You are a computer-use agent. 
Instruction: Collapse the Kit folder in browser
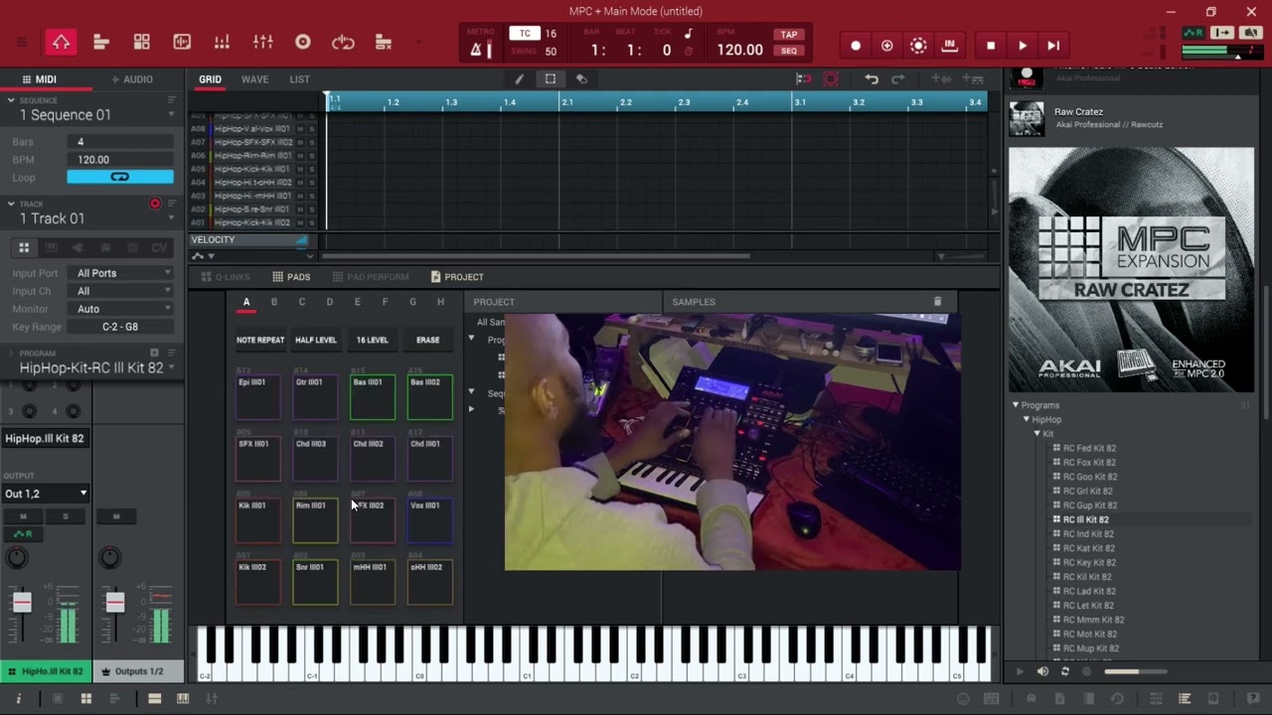point(1036,434)
